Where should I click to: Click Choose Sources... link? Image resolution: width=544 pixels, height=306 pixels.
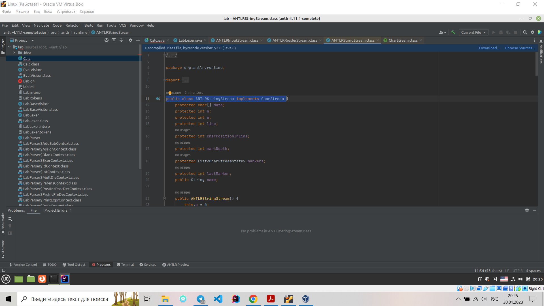click(520, 48)
